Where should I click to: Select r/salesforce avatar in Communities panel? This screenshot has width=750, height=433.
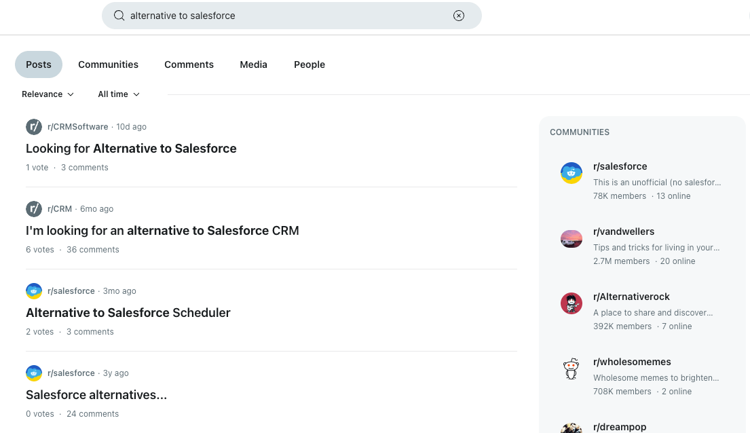571,173
